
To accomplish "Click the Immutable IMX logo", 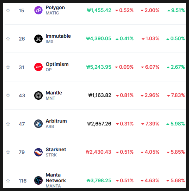I will [x=38, y=39].
